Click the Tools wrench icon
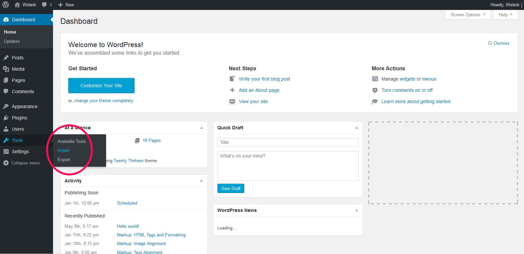This screenshot has height=254, width=524. point(6,140)
